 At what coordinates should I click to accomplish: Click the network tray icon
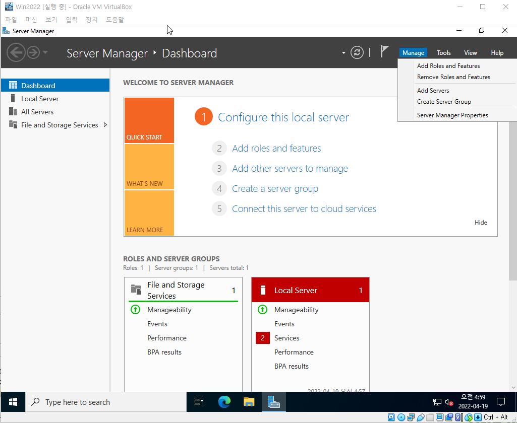click(x=437, y=402)
